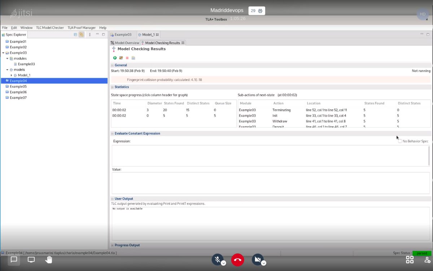Select Model Checking Results tab
The height and width of the screenshot is (271, 433).
pos(162,43)
